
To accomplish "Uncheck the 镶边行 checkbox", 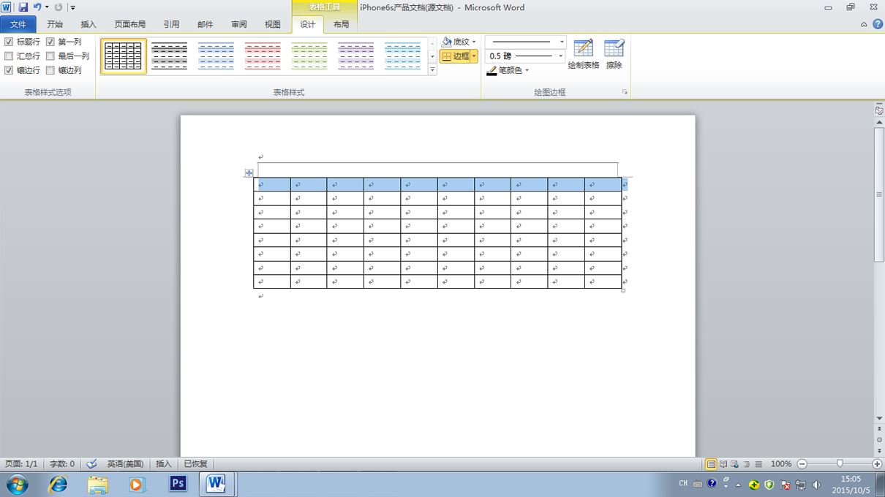I will pyautogui.click(x=9, y=70).
